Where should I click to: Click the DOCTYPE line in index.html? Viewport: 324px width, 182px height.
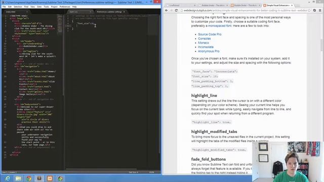coord(19,16)
